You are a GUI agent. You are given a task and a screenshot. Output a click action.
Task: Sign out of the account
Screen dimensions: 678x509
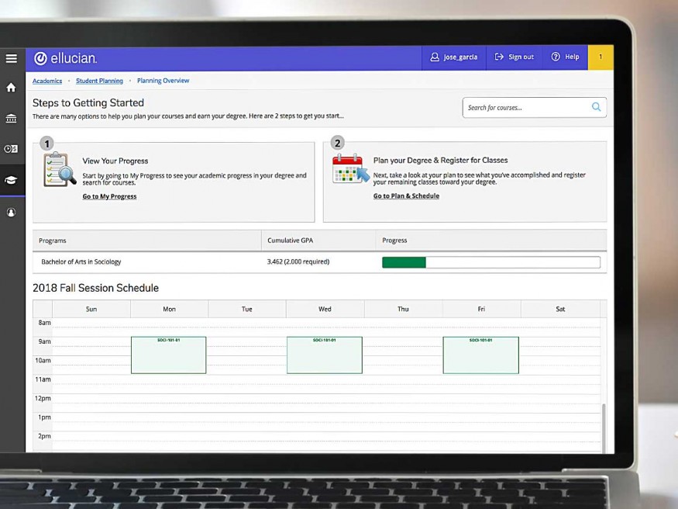click(x=514, y=57)
